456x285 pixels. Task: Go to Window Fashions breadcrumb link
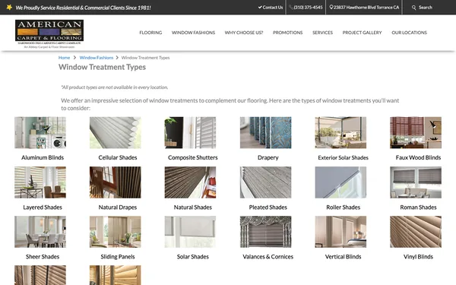[97, 58]
